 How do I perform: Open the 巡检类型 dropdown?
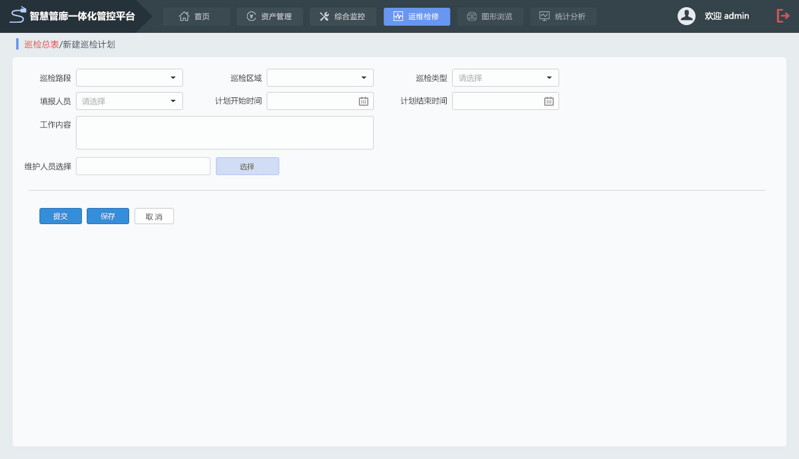click(x=505, y=78)
